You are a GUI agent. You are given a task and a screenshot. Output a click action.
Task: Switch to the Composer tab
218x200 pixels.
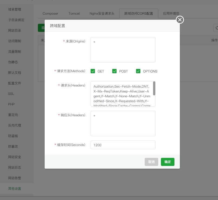pyautogui.click(x=50, y=14)
